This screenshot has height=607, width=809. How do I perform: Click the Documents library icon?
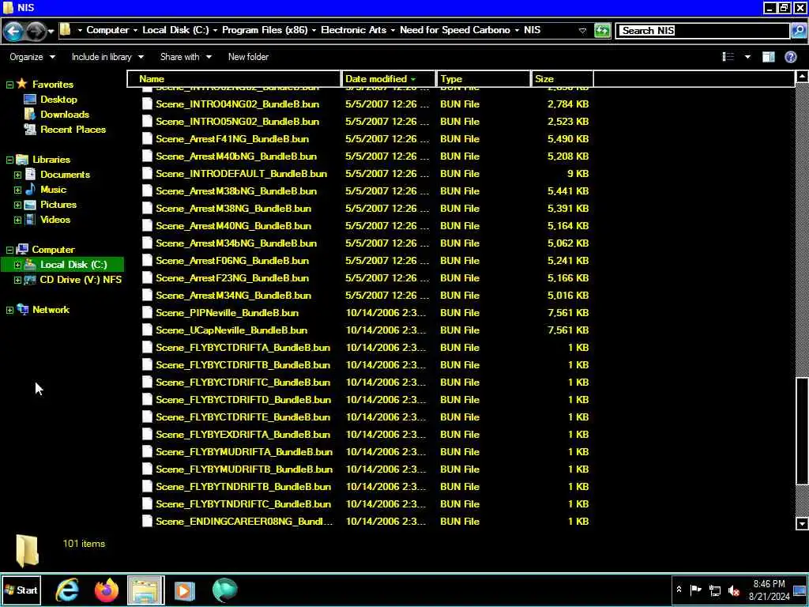(x=31, y=175)
